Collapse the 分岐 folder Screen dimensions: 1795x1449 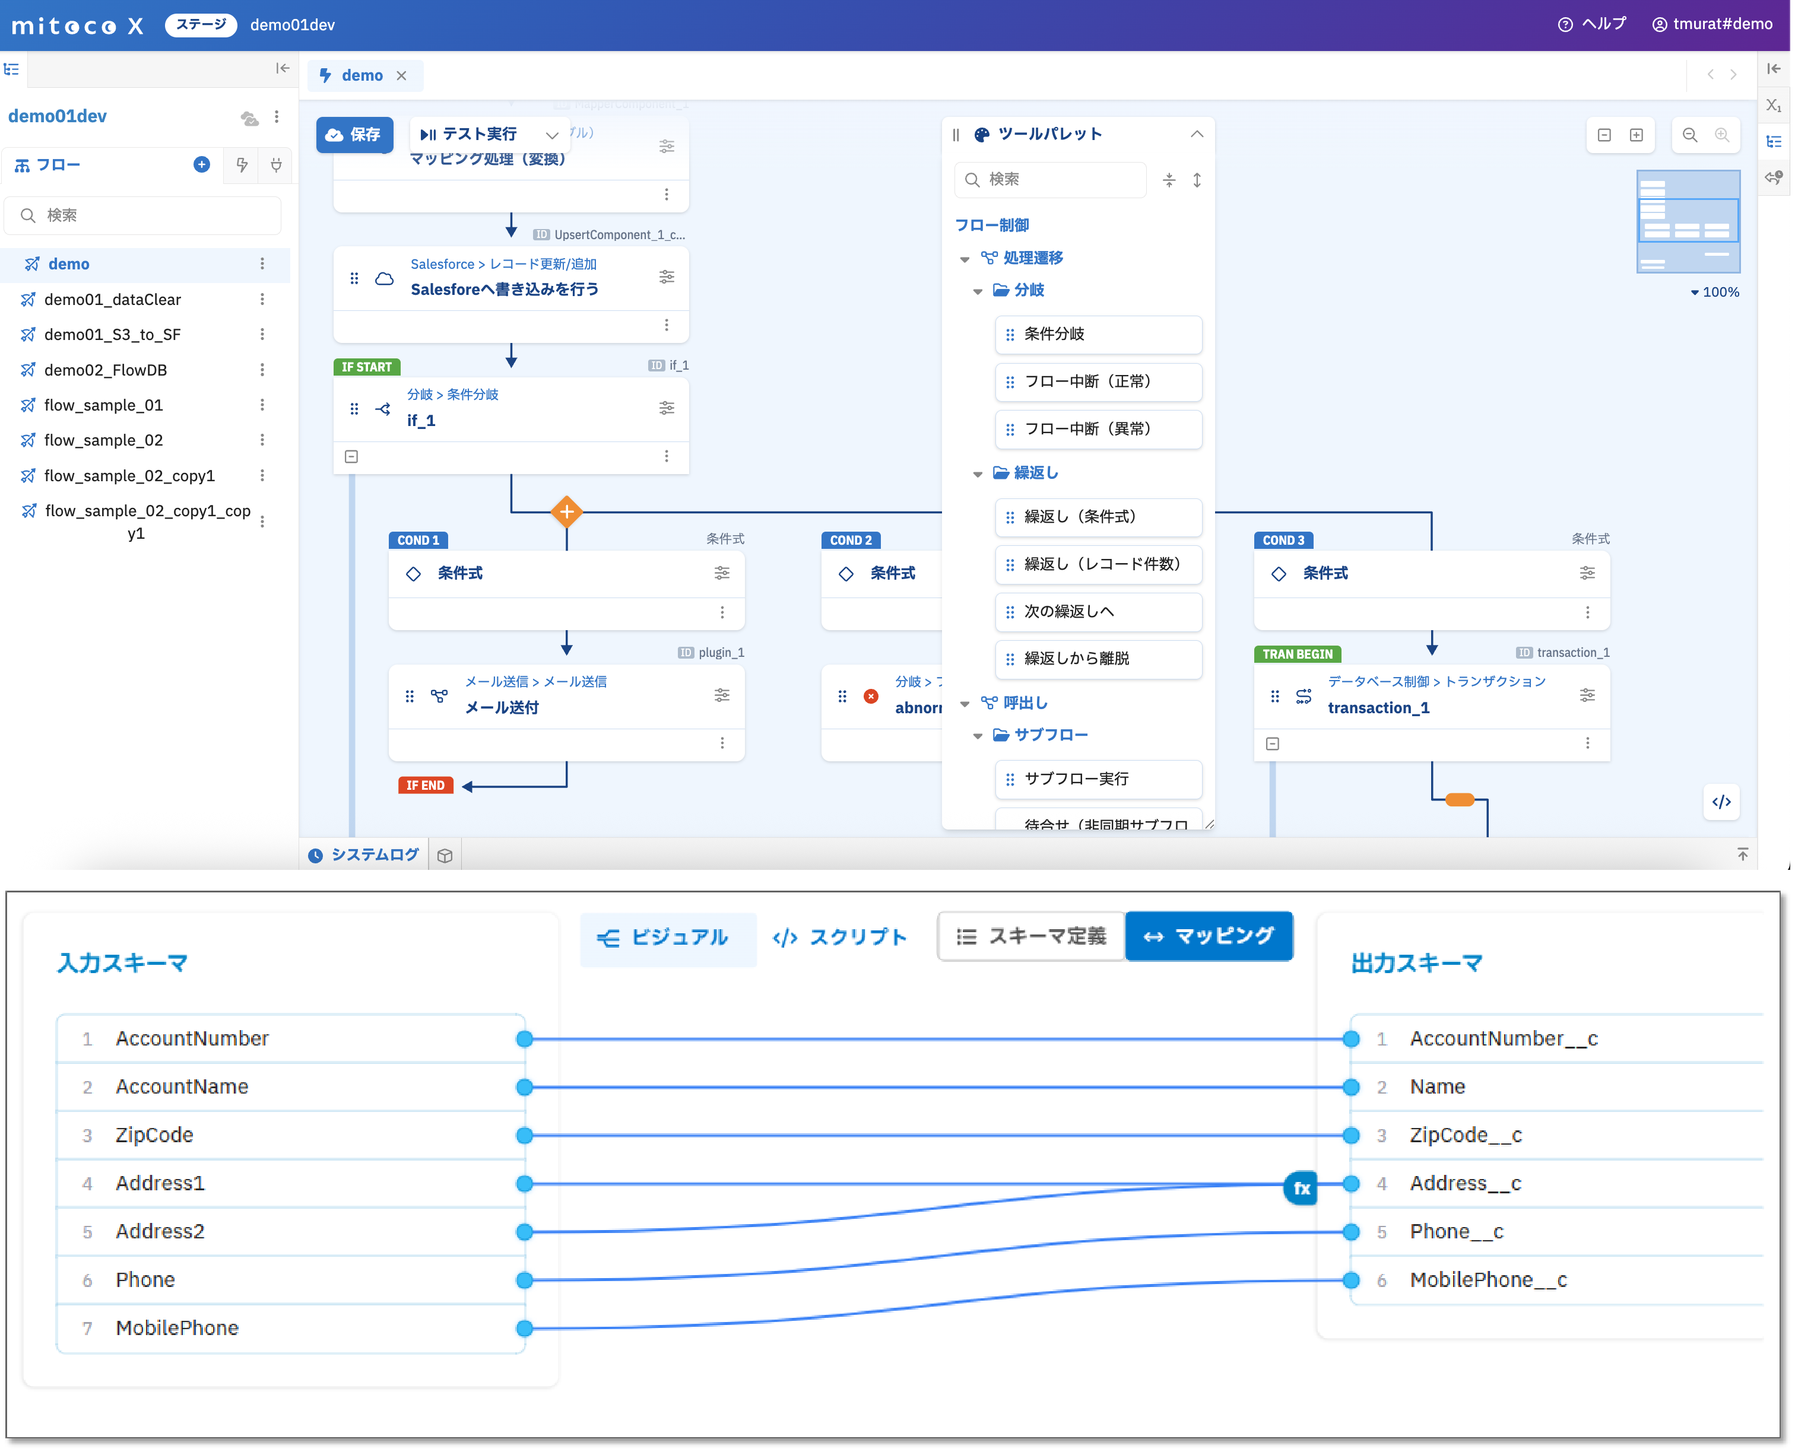click(978, 291)
